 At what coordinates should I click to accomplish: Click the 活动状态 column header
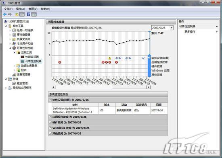141,105
